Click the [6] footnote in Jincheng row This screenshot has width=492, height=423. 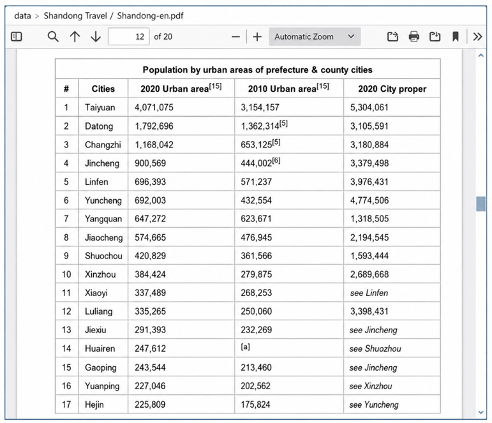click(x=276, y=160)
